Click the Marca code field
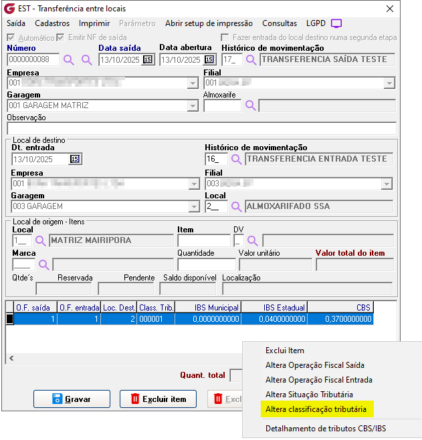 (x=23, y=264)
